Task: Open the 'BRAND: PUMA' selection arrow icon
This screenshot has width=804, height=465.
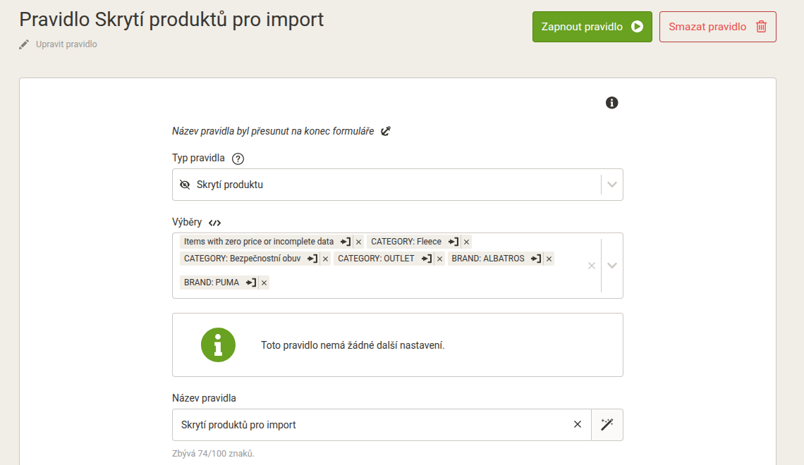Action: coord(251,283)
